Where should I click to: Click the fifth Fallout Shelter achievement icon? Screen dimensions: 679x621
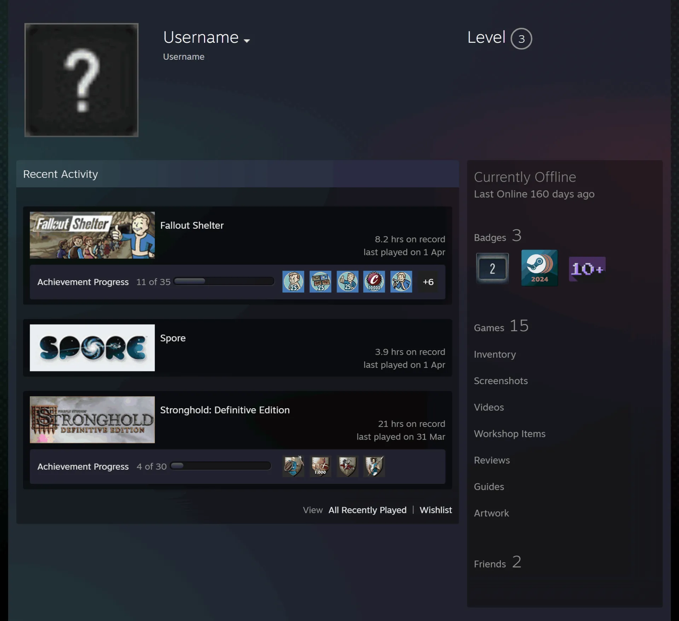[401, 282]
